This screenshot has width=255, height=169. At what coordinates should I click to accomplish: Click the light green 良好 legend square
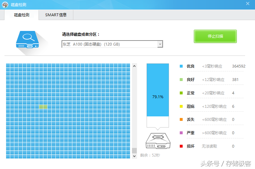181,79
